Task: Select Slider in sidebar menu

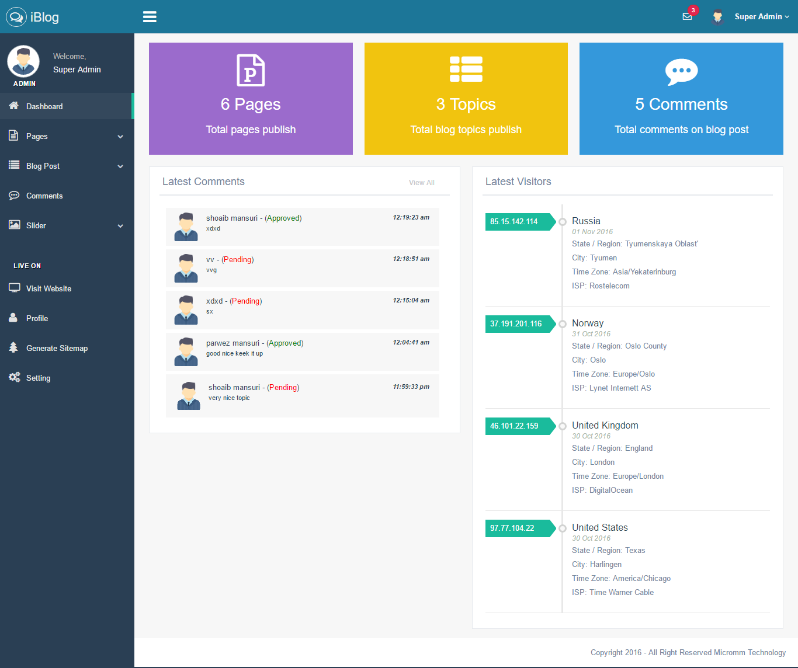Action: pos(36,225)
